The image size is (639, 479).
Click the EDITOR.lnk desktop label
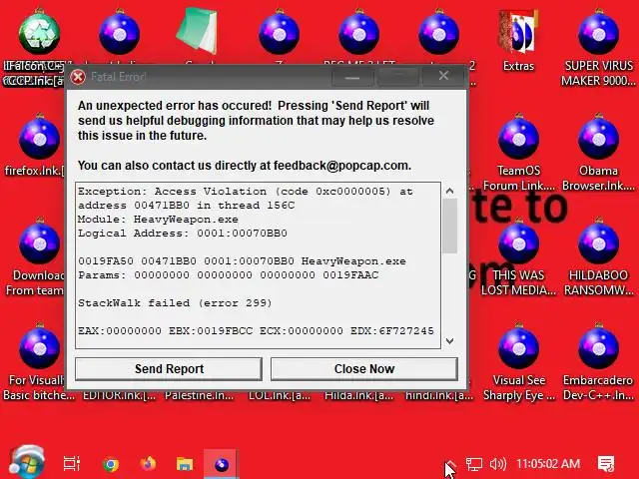[119, 395]
